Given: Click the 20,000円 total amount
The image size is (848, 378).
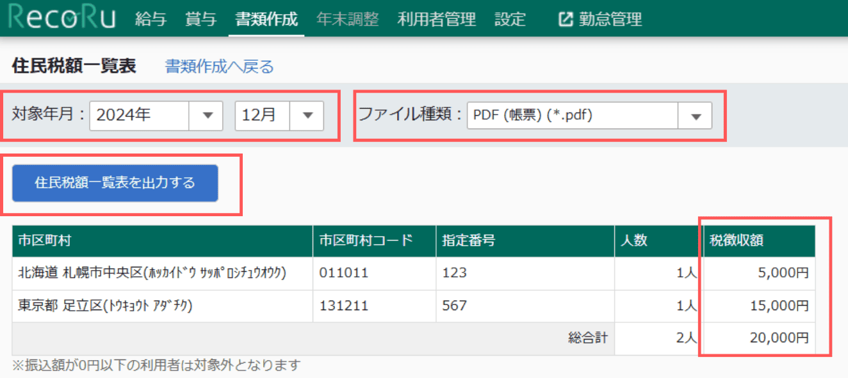Looking at the screenshot, I should [x=759, y=339].
